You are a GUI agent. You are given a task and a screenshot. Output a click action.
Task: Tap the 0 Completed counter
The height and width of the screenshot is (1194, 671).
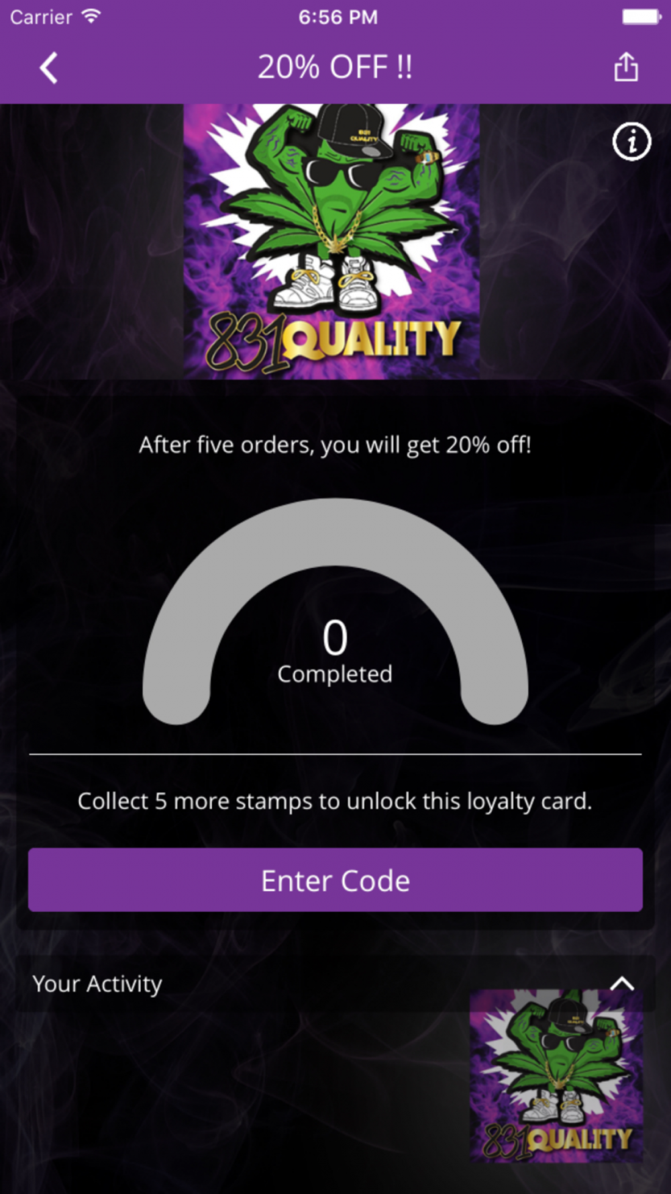point(335,651)
